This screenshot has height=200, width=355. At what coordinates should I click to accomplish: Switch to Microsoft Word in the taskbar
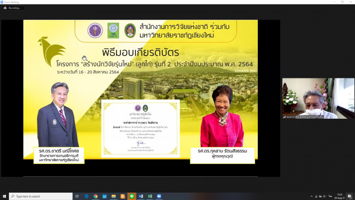[141, 196]
